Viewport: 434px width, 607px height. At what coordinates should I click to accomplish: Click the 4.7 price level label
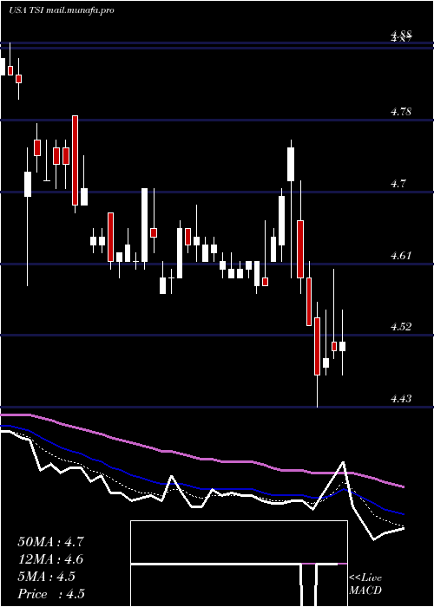coord(398,184)
